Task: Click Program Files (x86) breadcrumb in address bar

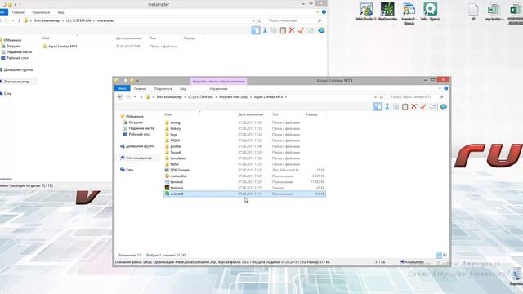Action: tap(233, 97)
